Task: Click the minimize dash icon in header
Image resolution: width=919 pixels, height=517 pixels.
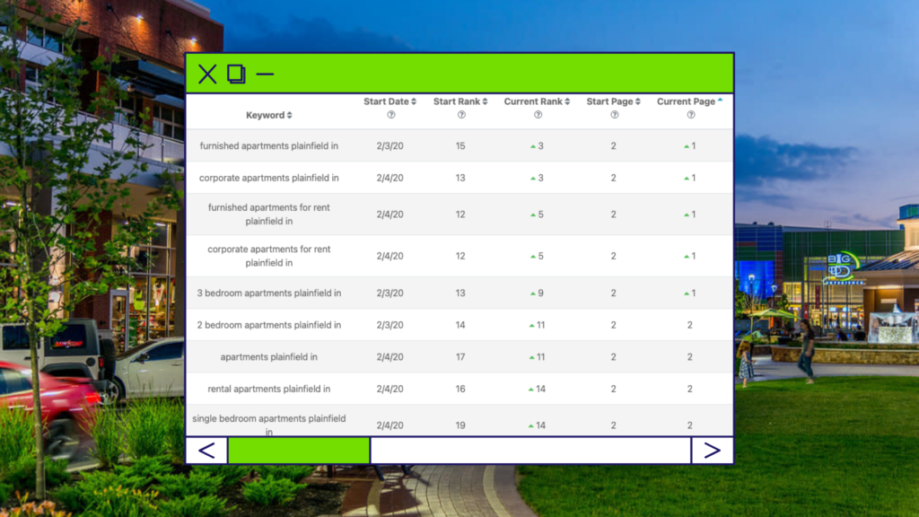Action: coord(265,74)
